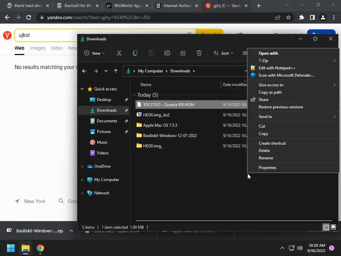Image resolution: width=341 pixels, height=256 pixels.
Task: Open Videos folder in sidebar
Action: (x=104, y=153)
